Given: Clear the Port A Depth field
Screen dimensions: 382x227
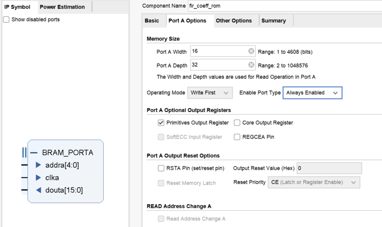Looking at the screenshot, I should click(x=251, y=65).
